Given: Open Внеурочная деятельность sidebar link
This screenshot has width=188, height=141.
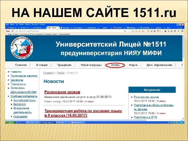Looking at the screenshot, I should (22, 110).
